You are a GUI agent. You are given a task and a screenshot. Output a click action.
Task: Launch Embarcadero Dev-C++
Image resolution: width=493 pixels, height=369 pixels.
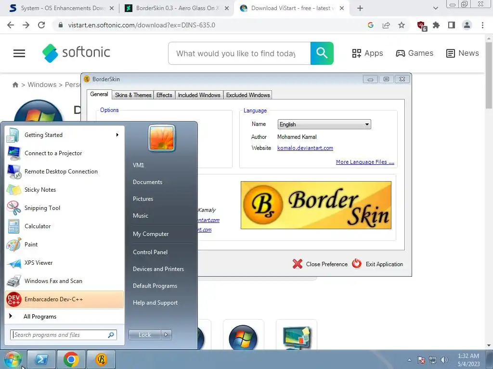[x=65, y=299]
